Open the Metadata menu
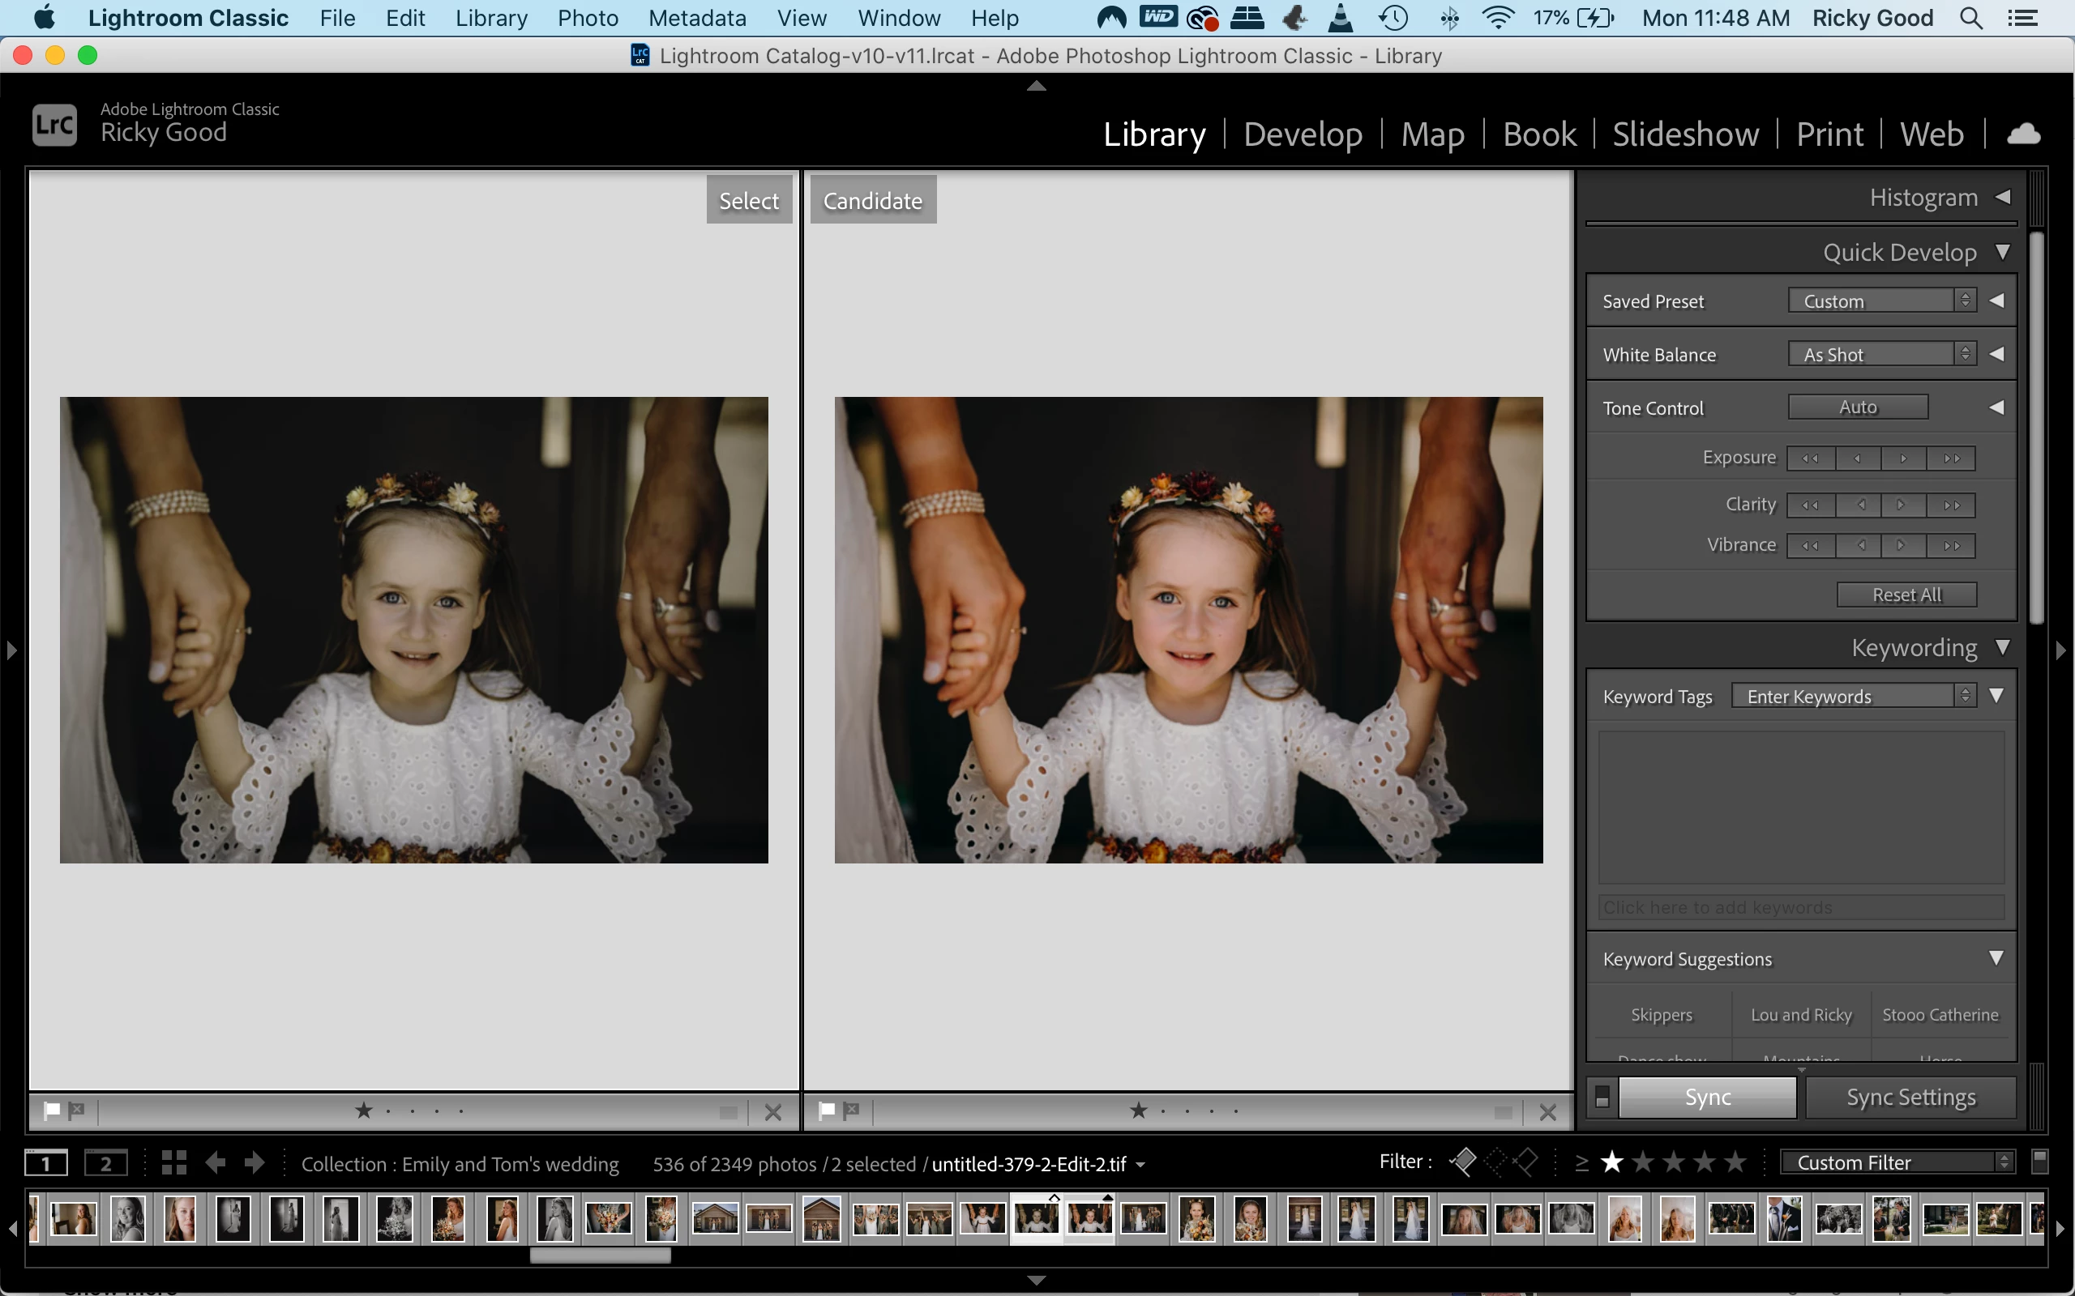This screenshot has height=1296, width=2075. 696,18
